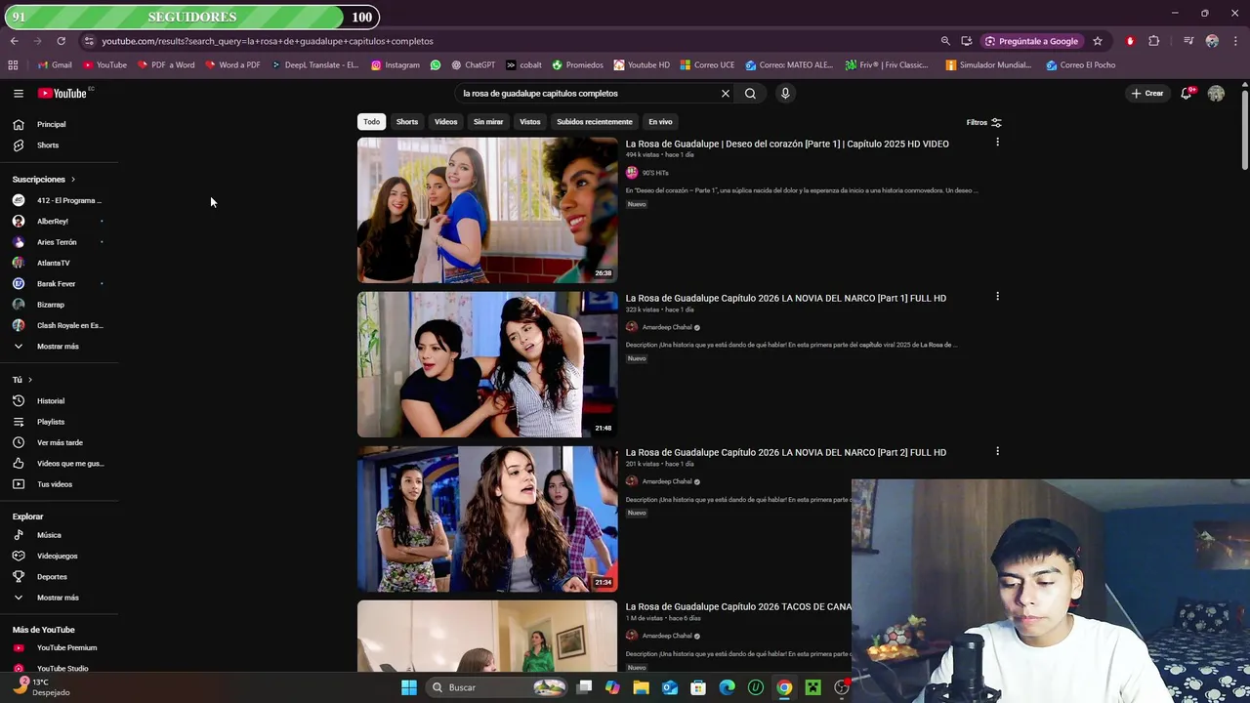
Task: Open the Gmail bookmark
Action: 55,65
